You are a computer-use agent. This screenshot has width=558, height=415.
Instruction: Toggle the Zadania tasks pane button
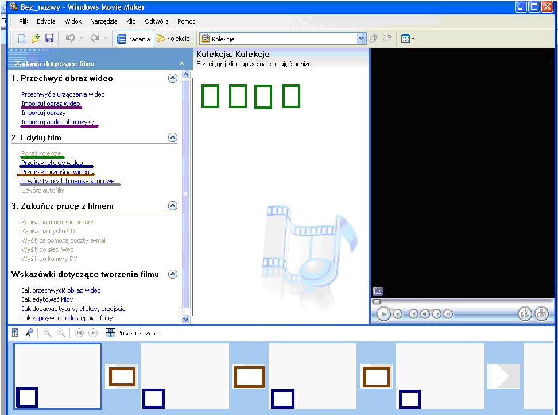coord(134,39)
